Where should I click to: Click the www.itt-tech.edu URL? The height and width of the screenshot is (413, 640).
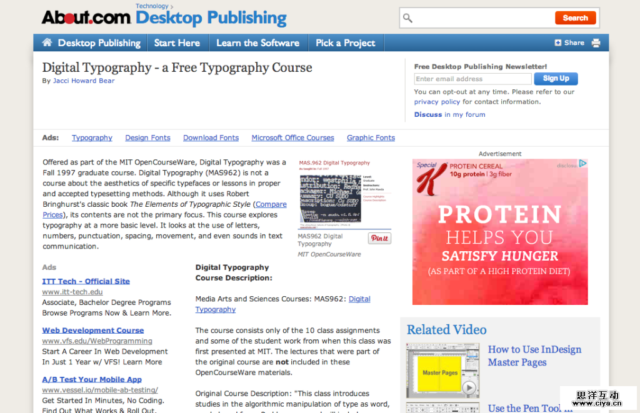pyautogui.click(x=72, y=292)
